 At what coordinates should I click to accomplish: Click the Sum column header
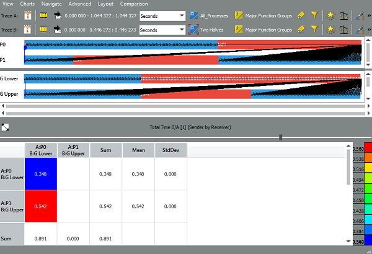106,150
